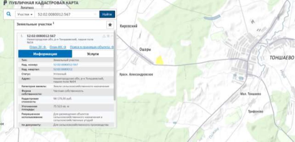Open the Участки search type dropdown

[x=25, y=14]
